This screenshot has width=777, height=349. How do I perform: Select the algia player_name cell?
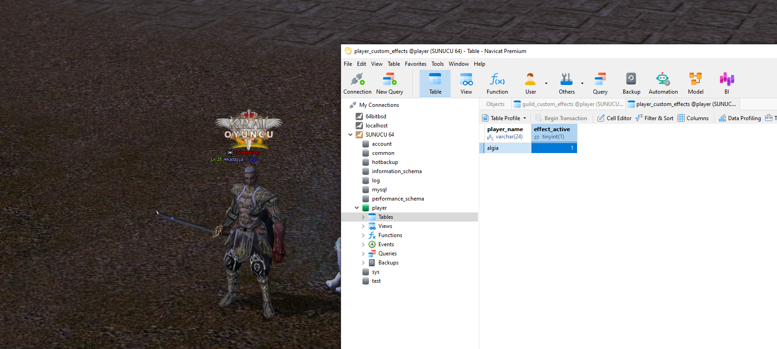(505, 148)
